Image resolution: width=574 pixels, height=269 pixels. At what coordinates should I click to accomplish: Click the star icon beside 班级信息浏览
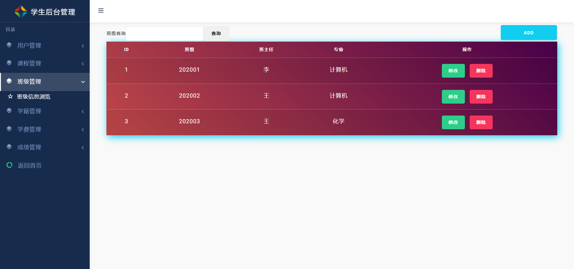[x=10, y=96]
